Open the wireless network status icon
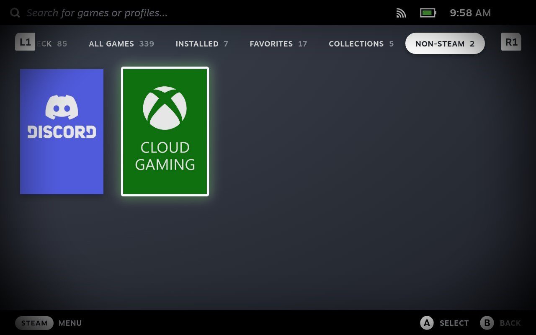Image resolution: width=536 pixels, height=335 pixels. pyautogui.click(x=401, y=13)
